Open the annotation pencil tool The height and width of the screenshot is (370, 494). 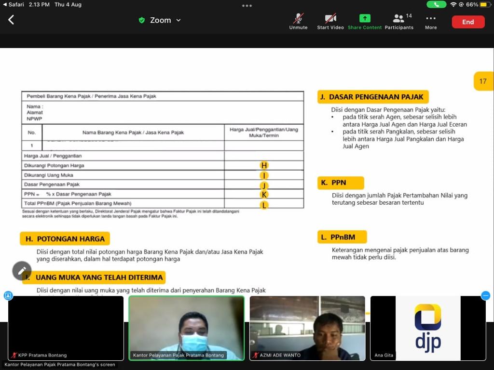[22, 271]
